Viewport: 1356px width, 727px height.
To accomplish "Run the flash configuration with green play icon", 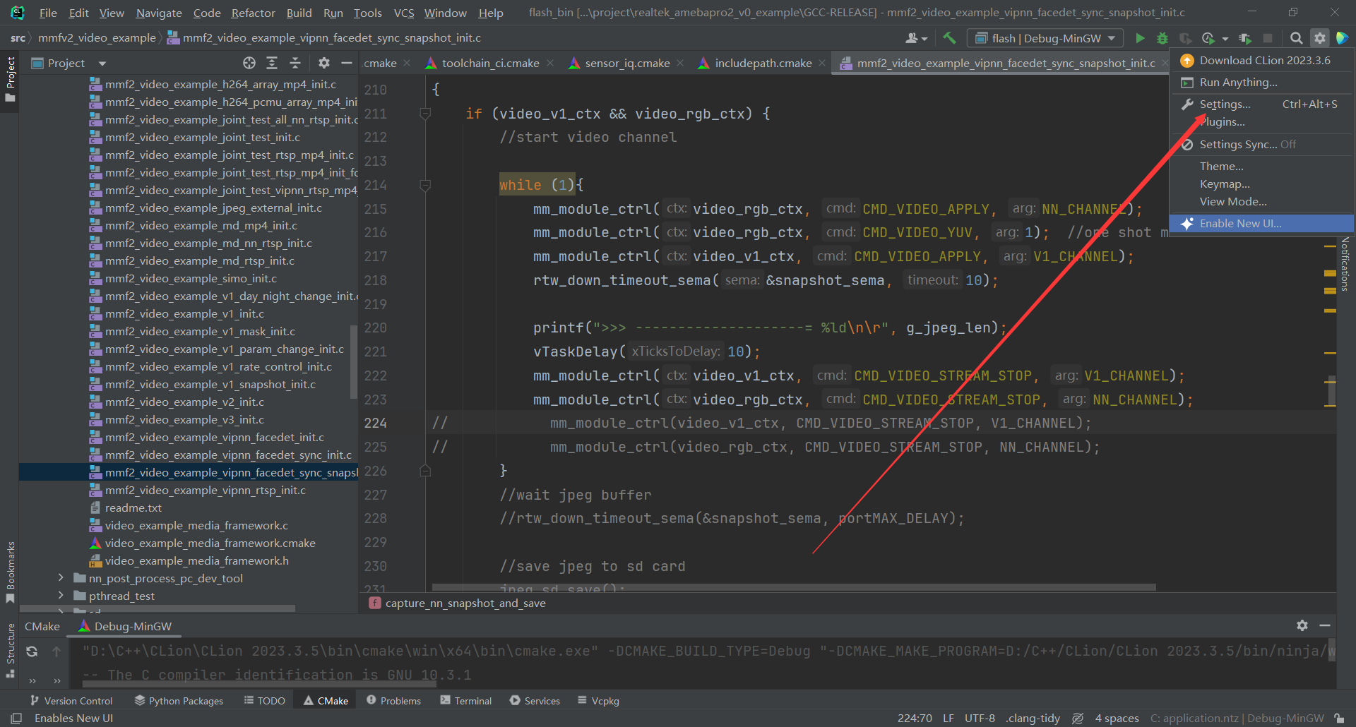I will pyautogui.click(x=1139, y=38).
